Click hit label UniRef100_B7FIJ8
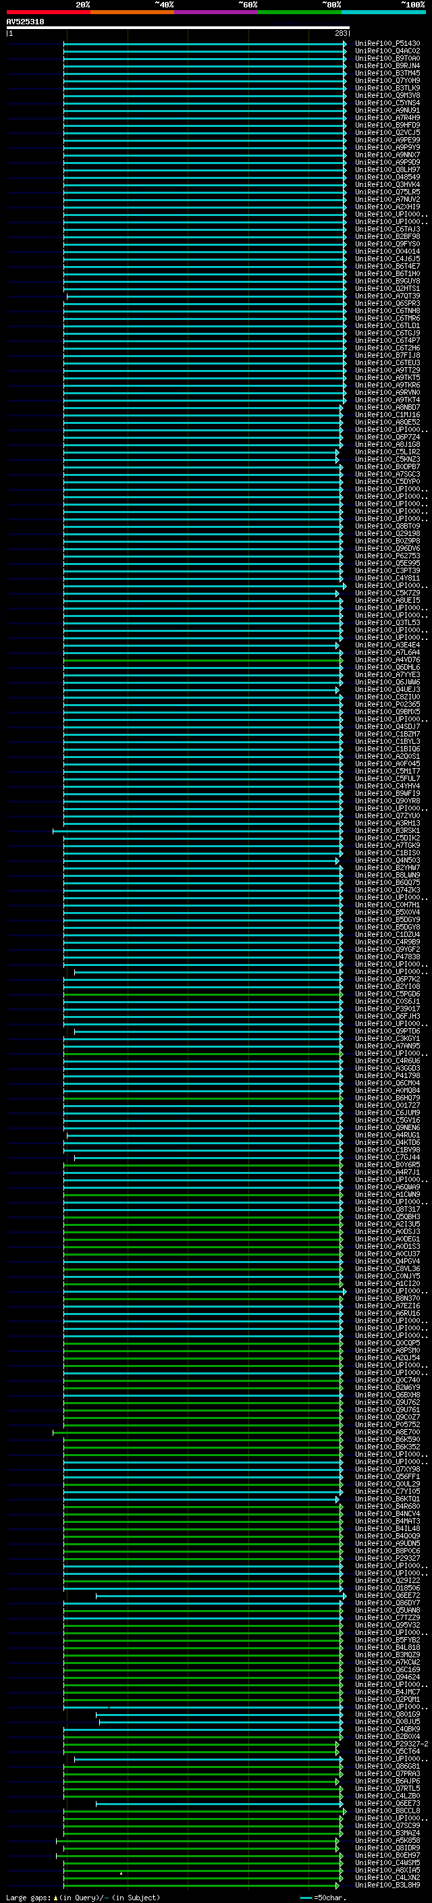The width and height of the screenshot is (432, 1903). [x=387, y=355]
